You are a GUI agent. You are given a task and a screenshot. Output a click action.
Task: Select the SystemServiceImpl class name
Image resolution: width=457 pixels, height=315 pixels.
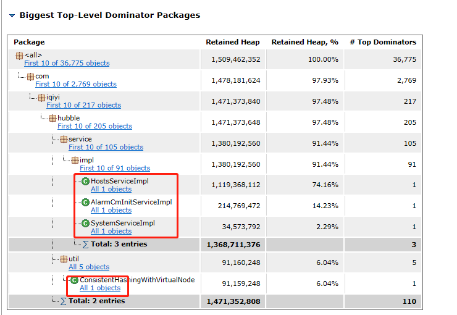coord(123,223)
